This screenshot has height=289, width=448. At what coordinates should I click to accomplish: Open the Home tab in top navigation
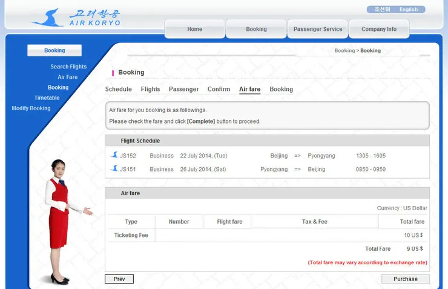coord(194,29)
